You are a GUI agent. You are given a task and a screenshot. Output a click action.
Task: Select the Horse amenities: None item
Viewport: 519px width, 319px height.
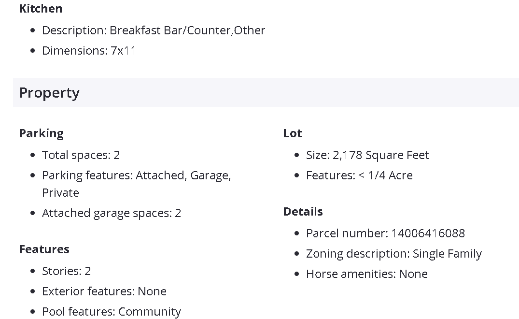(x=366, y=274)
